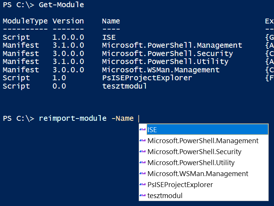Click the icon beside ISE in the autocomplete list
This screenshot has width=274, height=206.
coord(143,130)
